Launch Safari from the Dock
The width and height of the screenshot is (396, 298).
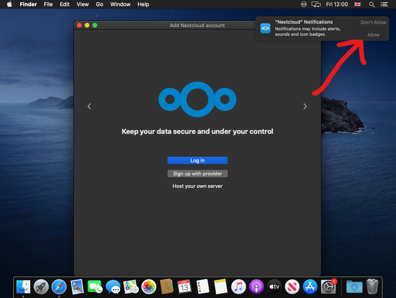coord(59,287)
